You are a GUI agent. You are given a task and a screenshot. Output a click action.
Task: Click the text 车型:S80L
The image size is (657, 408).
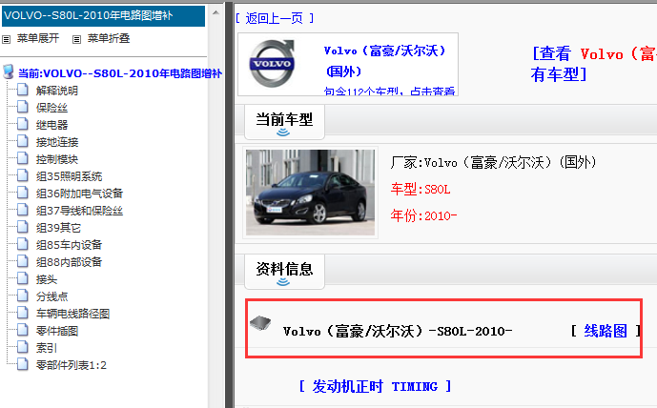coord(421,190)
